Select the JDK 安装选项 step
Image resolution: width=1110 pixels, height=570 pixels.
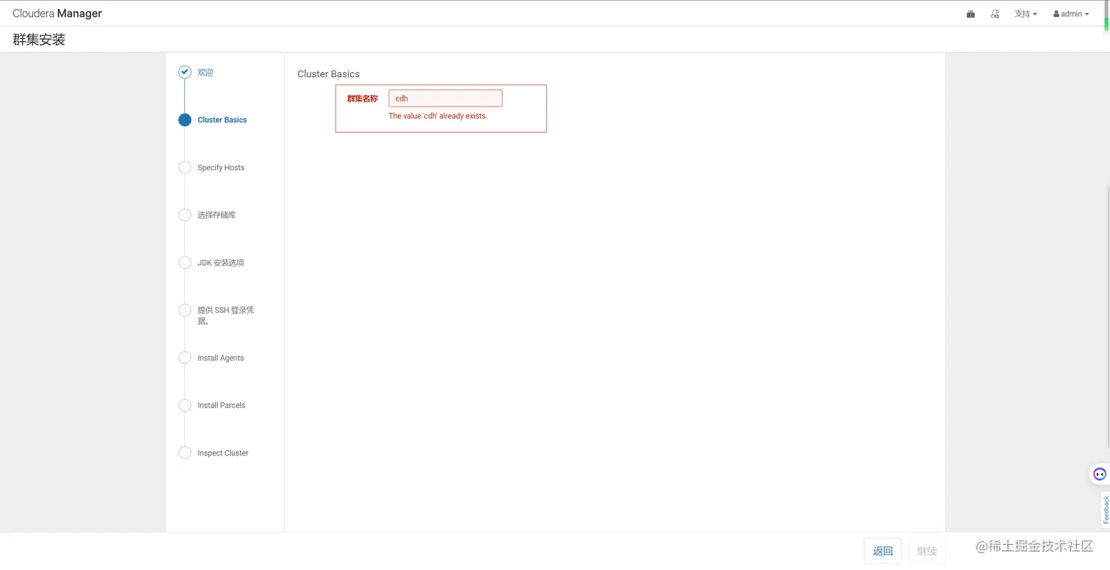coord(220,263)
